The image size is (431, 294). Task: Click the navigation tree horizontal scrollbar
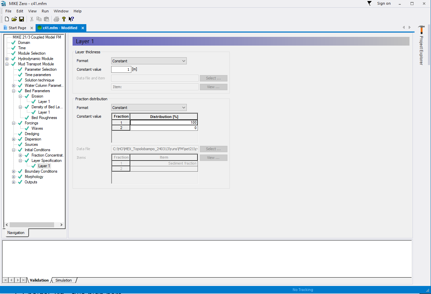point(34,225)
